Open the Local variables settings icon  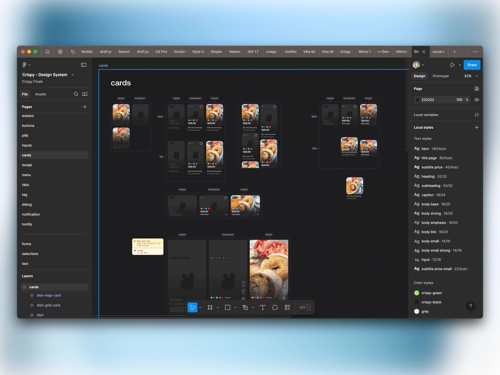(x=477, y=115)
